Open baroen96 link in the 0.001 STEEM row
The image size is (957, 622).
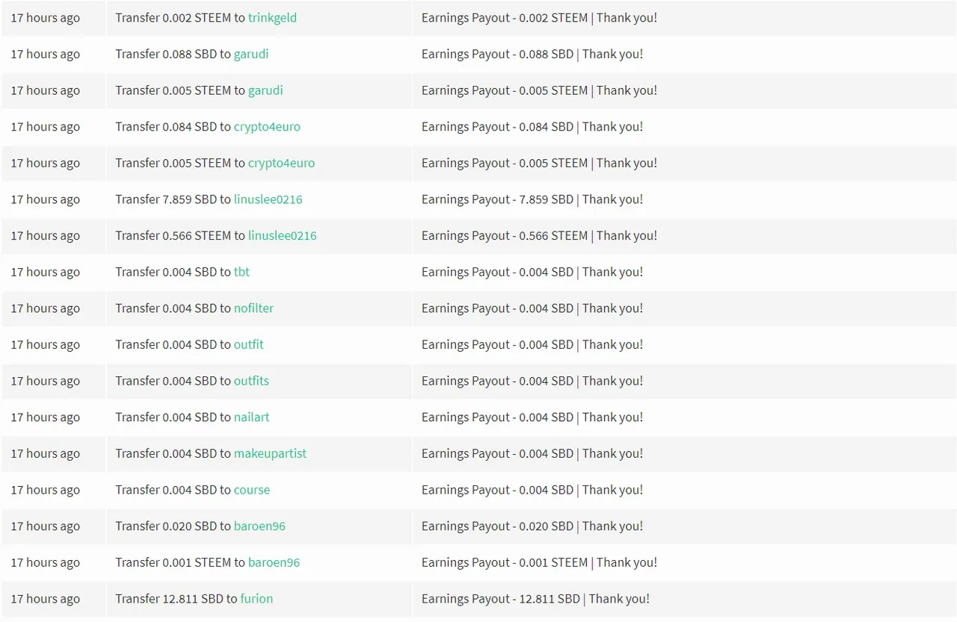click(x=274, y=563)
